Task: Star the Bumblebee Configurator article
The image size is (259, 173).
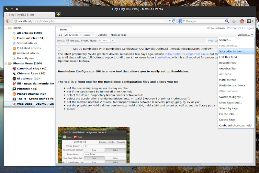Action: (x=64, y=49)
